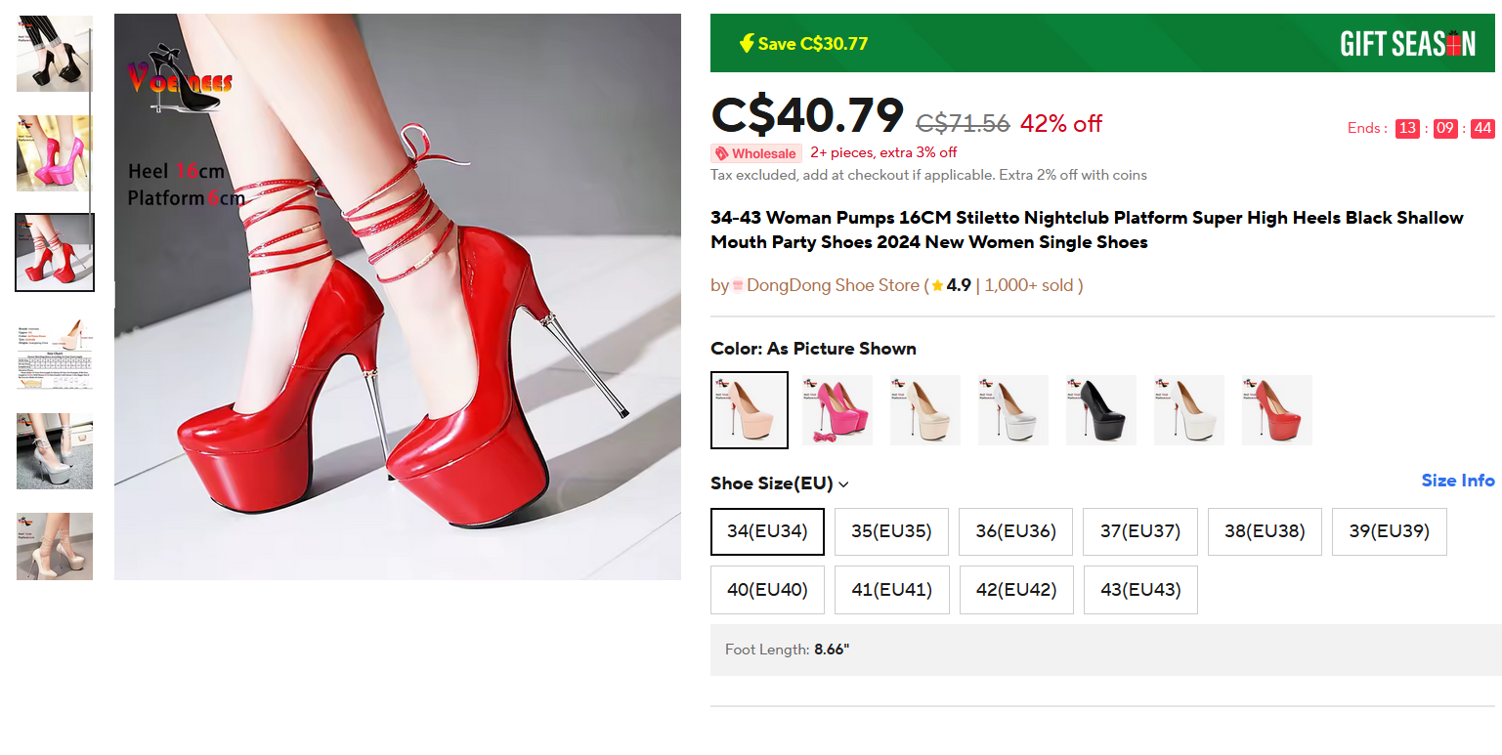Viewport: 1502px width, 755px height.
Task: Choose shoe size 39(EU39)
Action: (x=1389, y=531)
